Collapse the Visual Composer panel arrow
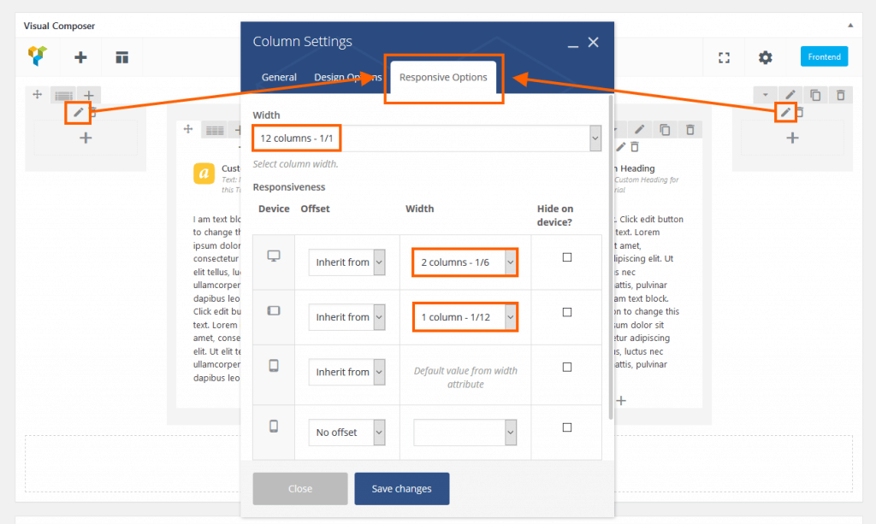The height and width of the screenshot is (524, 876). point(850,25)
